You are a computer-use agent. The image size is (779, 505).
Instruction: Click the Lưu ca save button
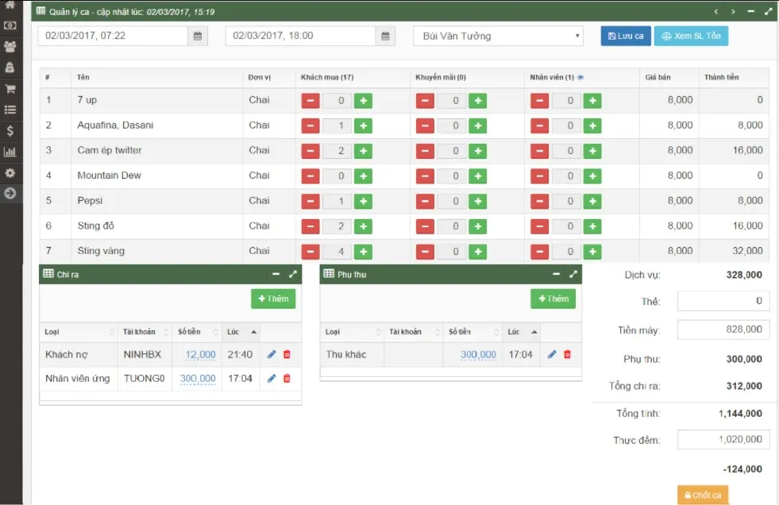pyautogui.click(x=626, y=36)
